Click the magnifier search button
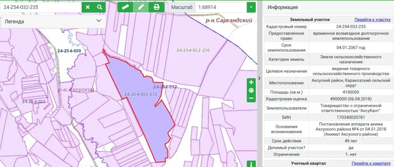394x167 pixels. [99, 7]
